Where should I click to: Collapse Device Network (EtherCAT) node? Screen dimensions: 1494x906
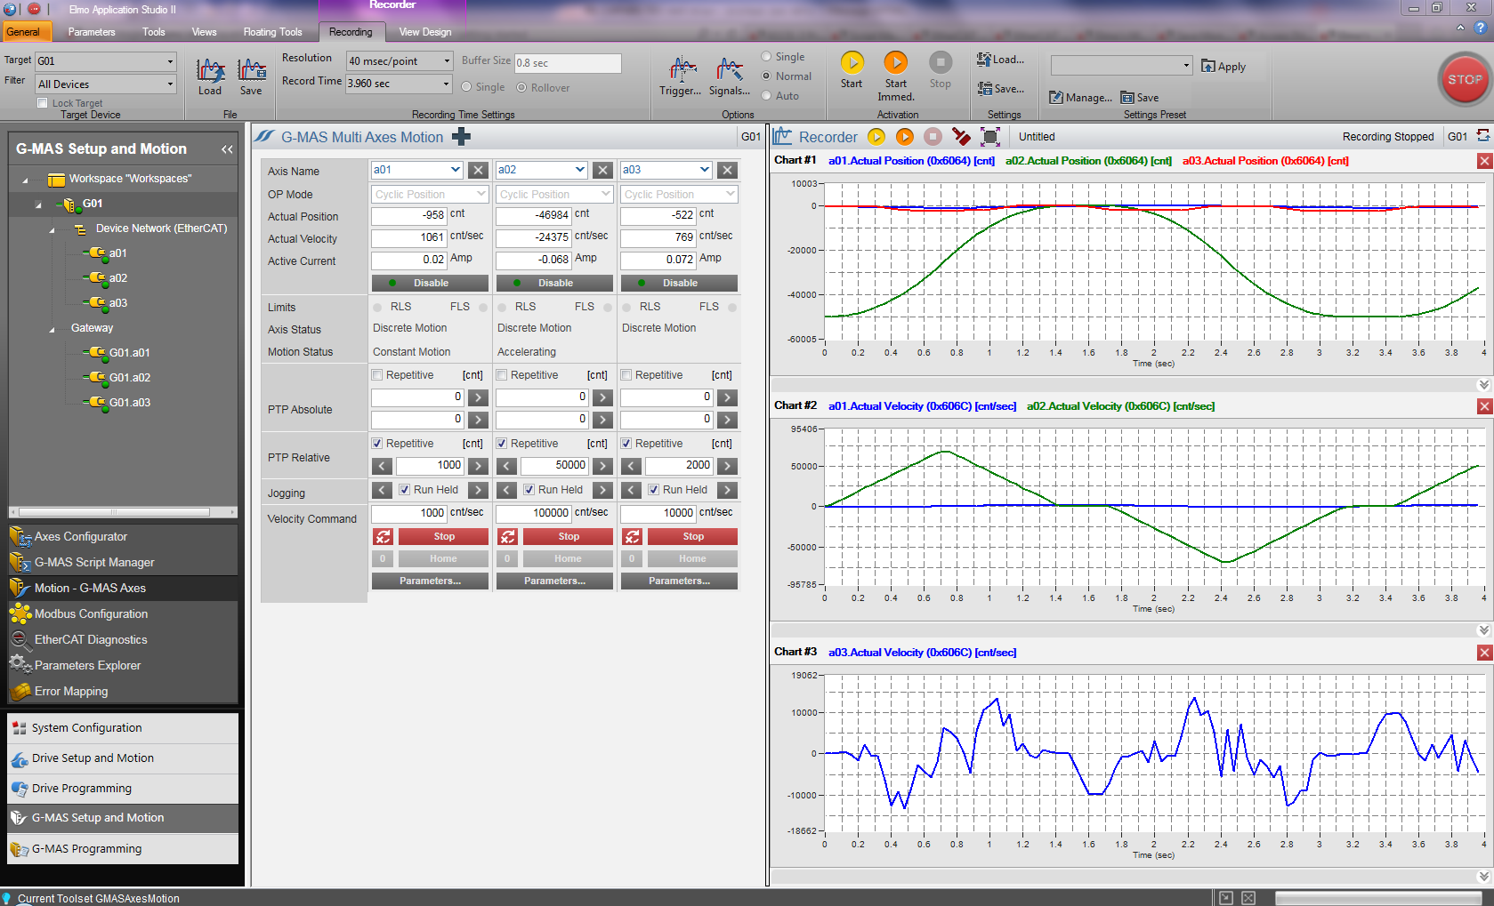52,229
